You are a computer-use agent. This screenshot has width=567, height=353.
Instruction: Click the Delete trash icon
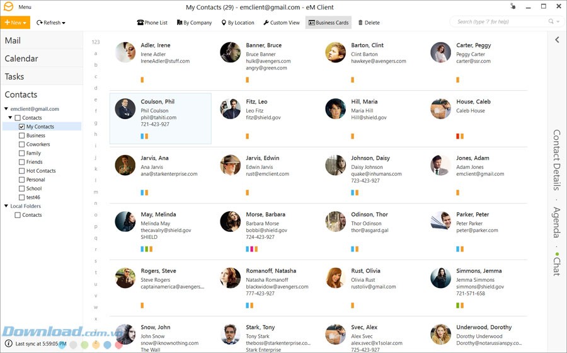click(x=360, y=23)
